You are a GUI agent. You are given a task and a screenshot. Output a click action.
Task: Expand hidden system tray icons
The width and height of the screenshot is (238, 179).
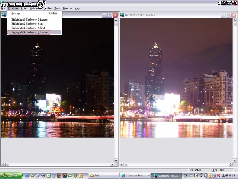206,176
